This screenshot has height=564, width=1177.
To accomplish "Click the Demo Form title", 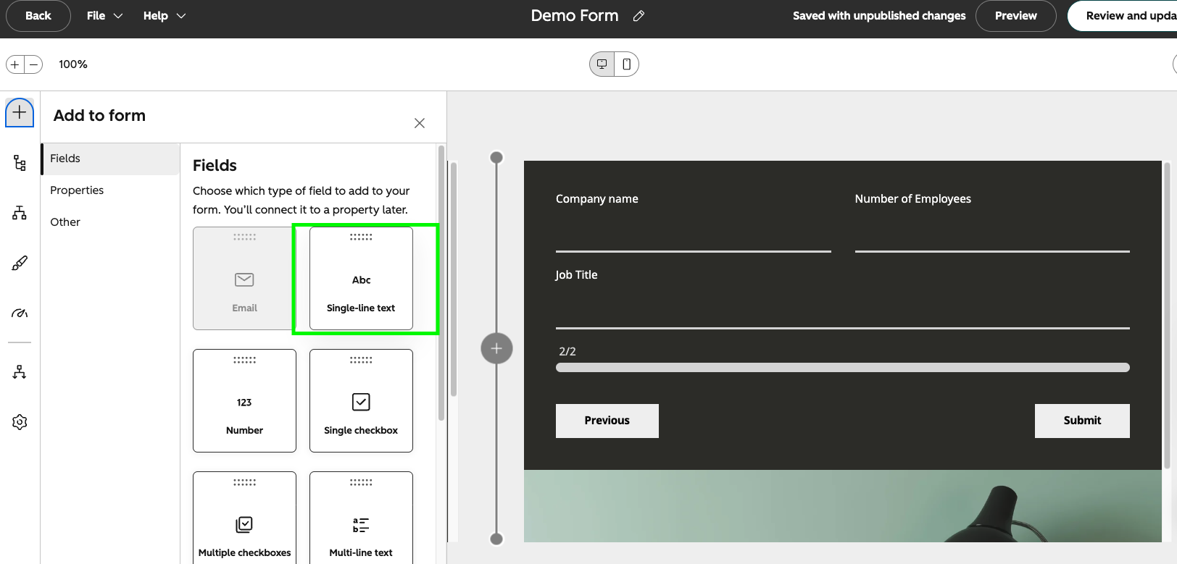I will (575, 16).
